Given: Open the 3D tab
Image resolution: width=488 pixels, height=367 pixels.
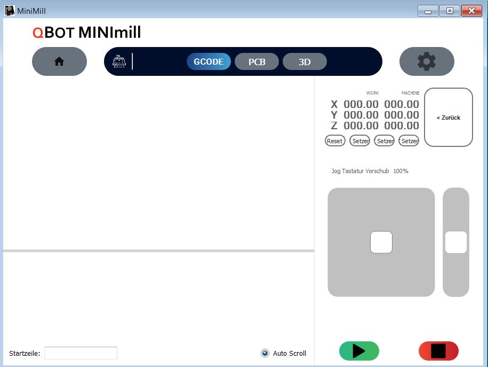Looking at the screenshot, I should pos(305,61).
